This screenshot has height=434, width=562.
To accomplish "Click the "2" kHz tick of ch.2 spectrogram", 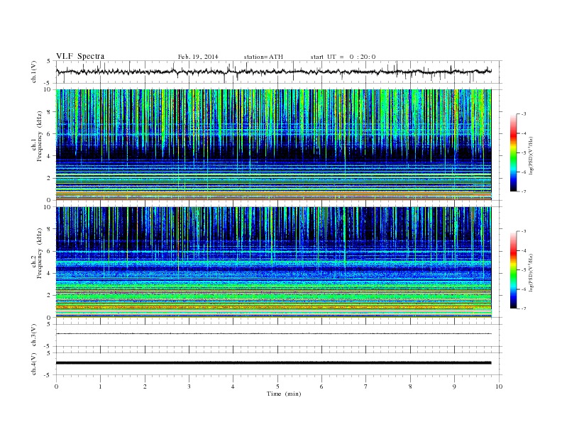I will (x=49, y=296).
